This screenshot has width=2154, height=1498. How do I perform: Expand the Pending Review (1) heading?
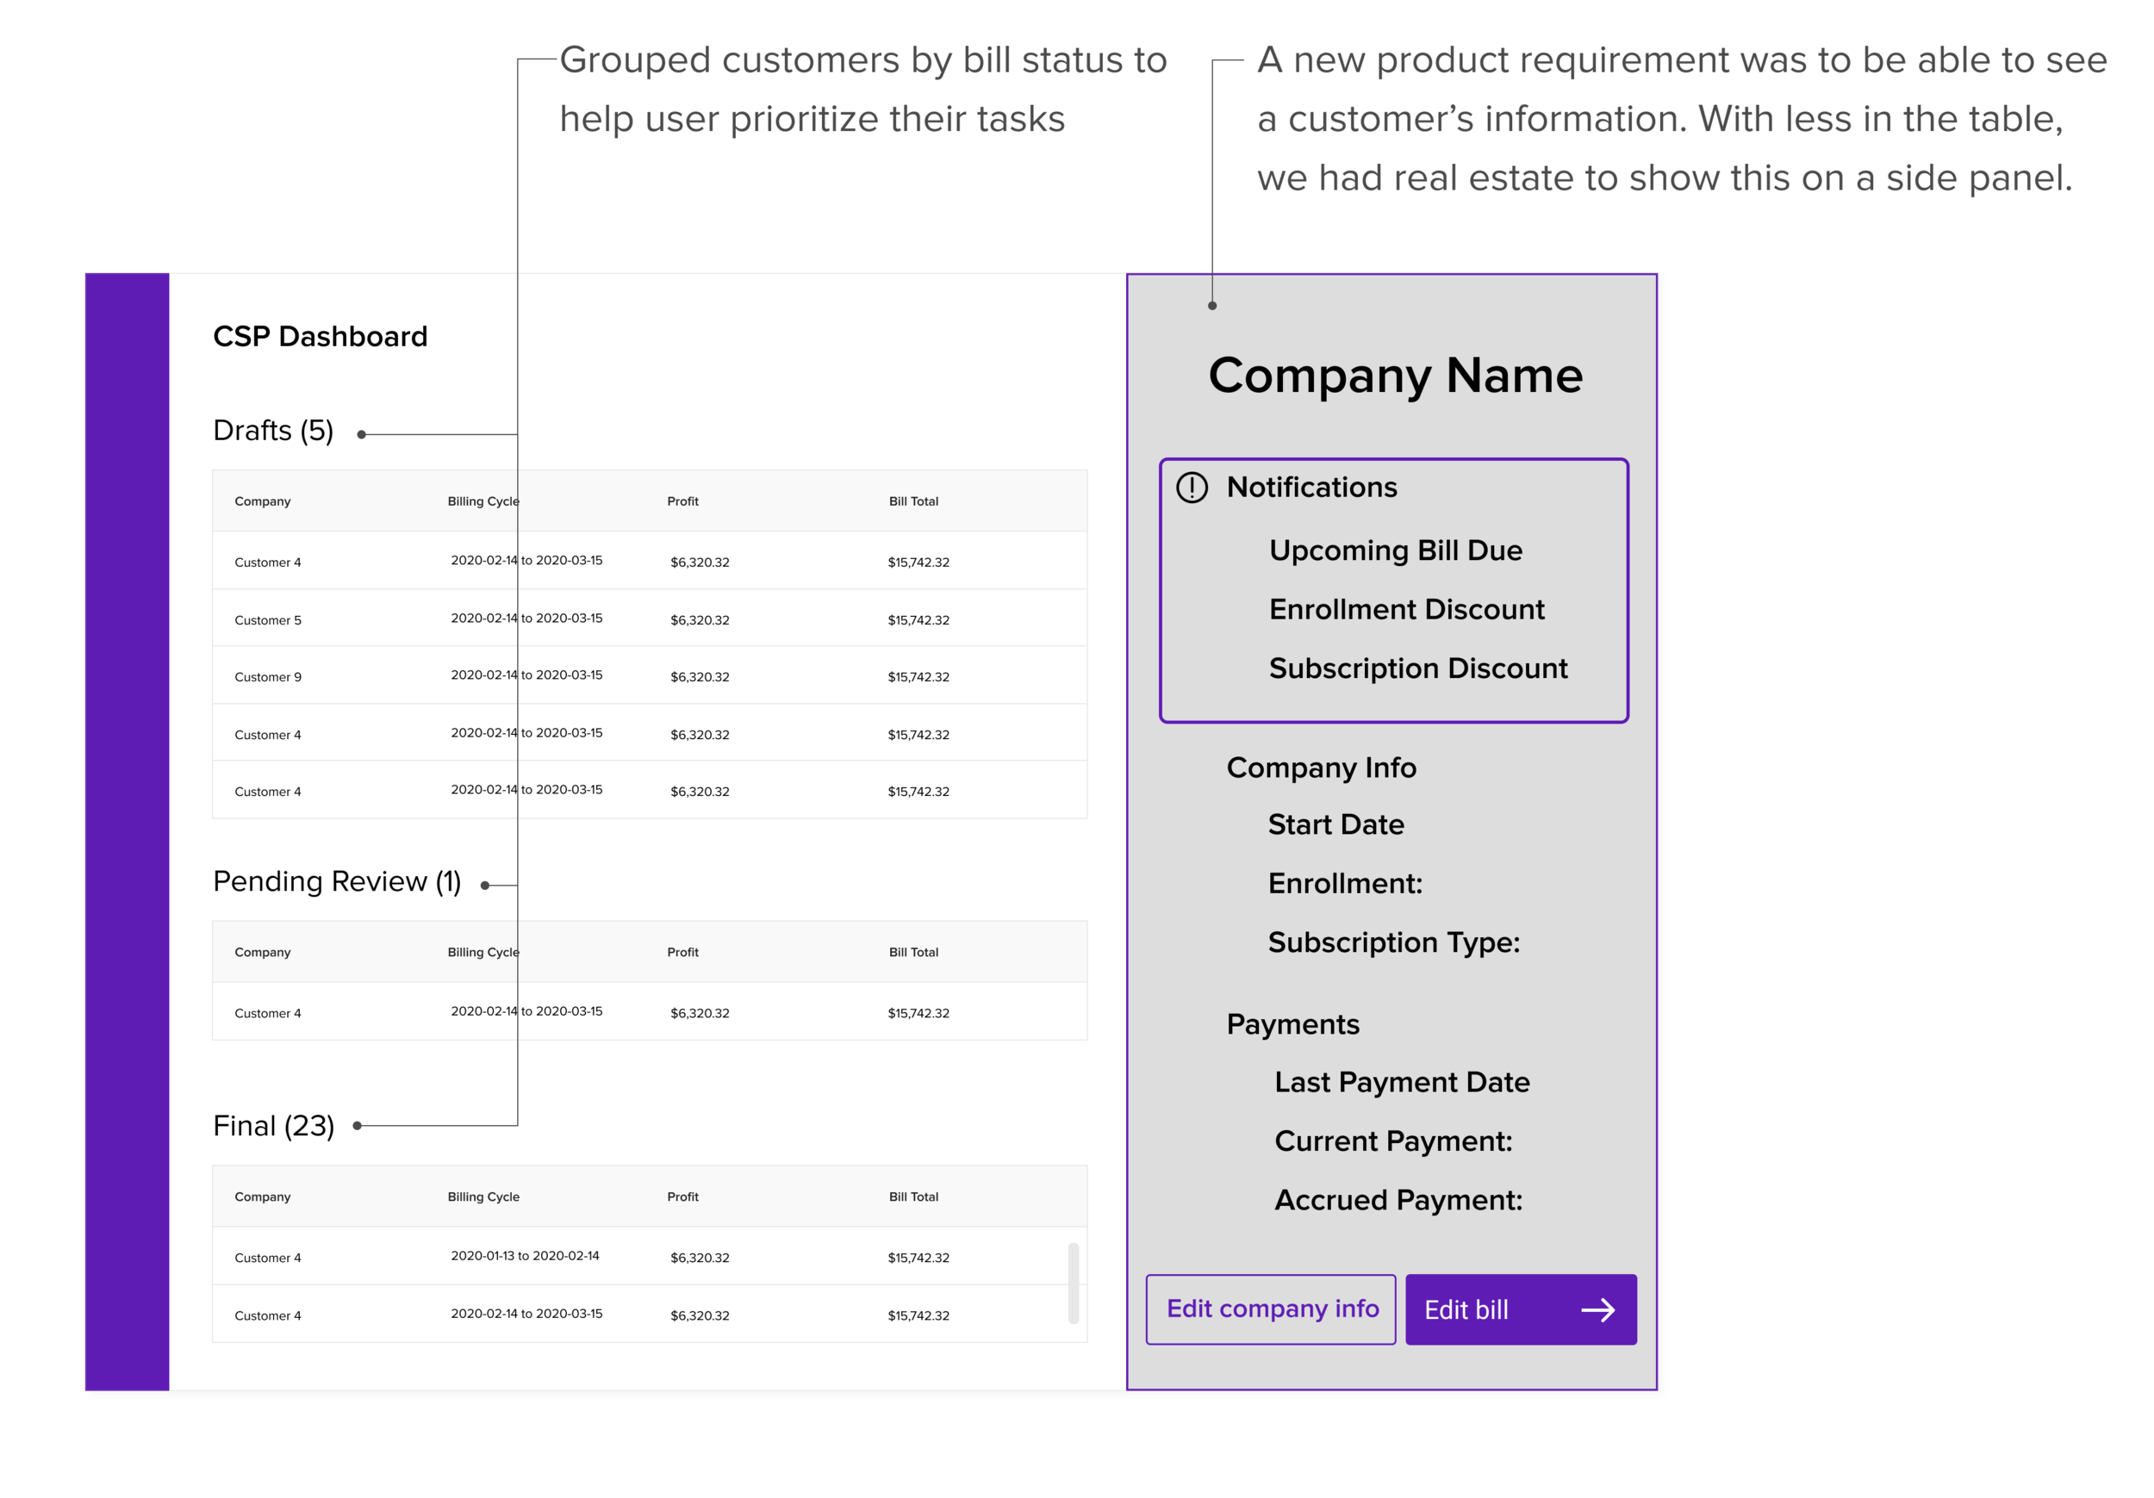337,882
